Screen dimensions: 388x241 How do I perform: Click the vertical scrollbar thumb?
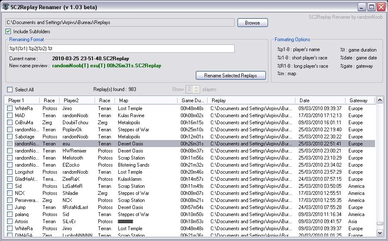(x=380, y=224)
